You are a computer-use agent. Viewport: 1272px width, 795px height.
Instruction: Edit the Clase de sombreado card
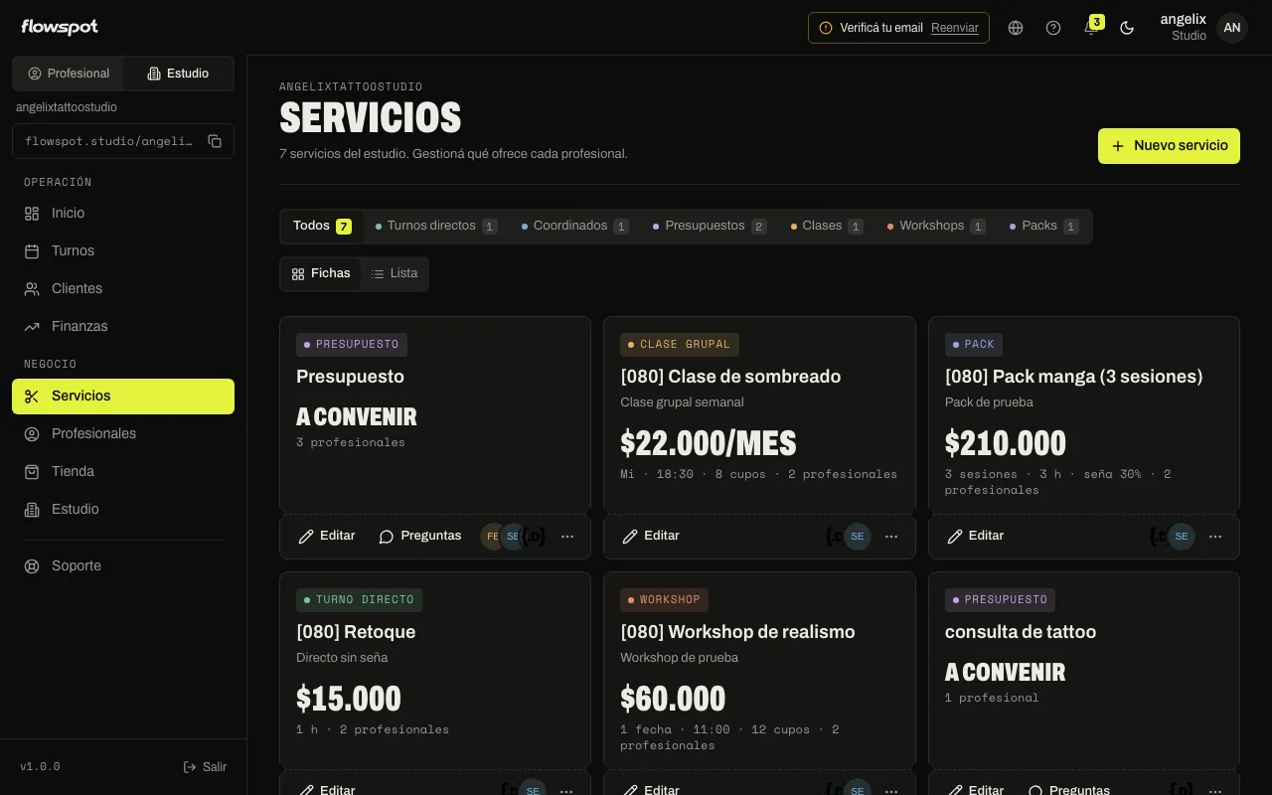click(x=651, y=537)
